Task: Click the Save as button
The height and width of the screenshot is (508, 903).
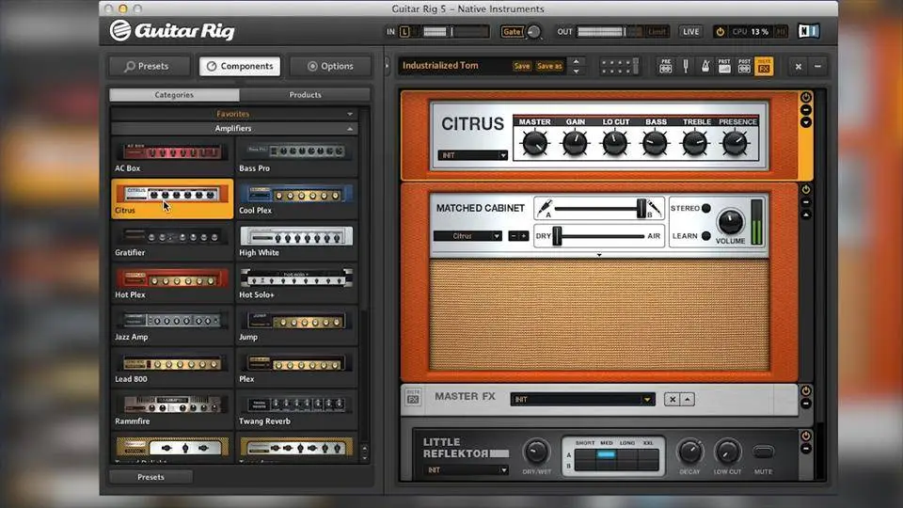Action: pyautogui.click(x=548, y=66)
